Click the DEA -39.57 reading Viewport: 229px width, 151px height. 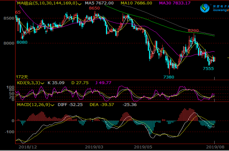tap(102, 104)
